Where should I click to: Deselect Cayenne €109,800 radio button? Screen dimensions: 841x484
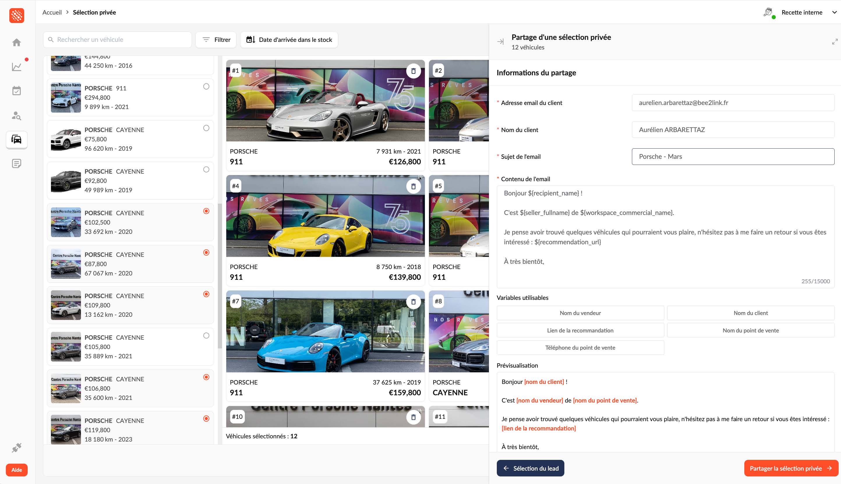[x=206, y=294]
